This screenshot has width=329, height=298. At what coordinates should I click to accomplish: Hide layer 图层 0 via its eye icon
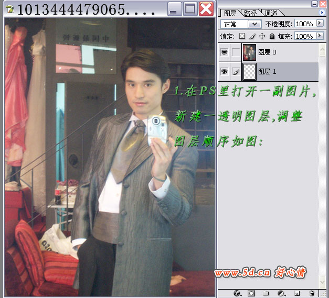click(x=224, y=52)
